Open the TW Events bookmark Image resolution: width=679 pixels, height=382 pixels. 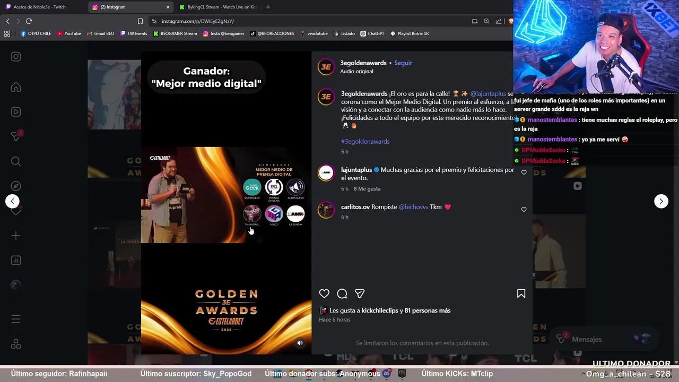tap(134, 33)
